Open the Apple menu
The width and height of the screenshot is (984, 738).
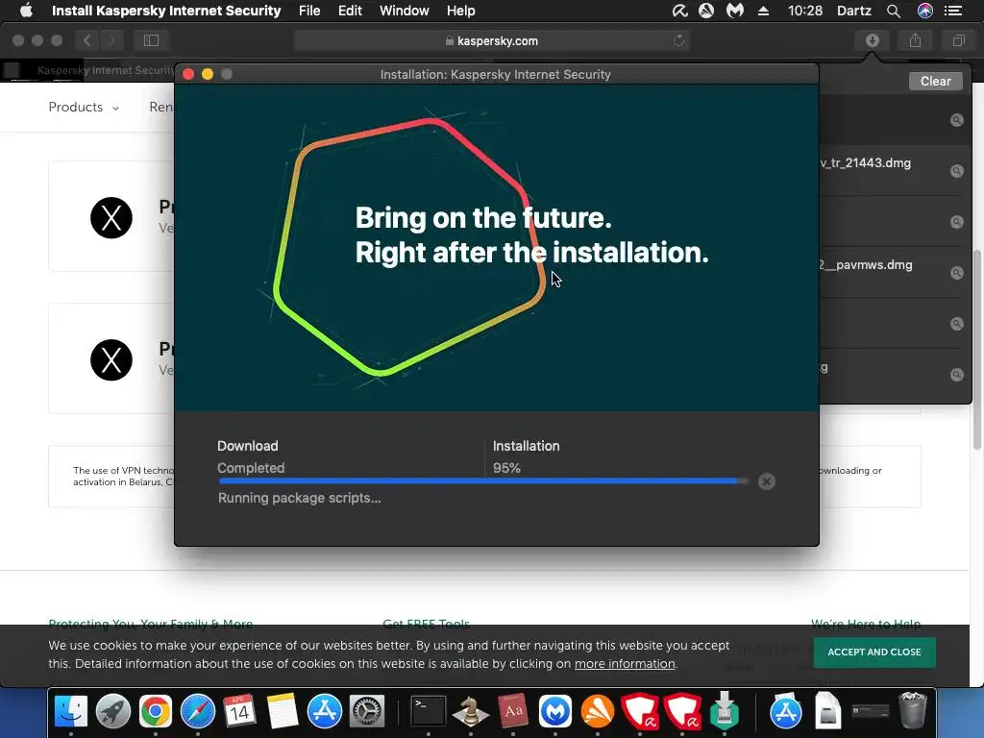(x=26, y=11)
